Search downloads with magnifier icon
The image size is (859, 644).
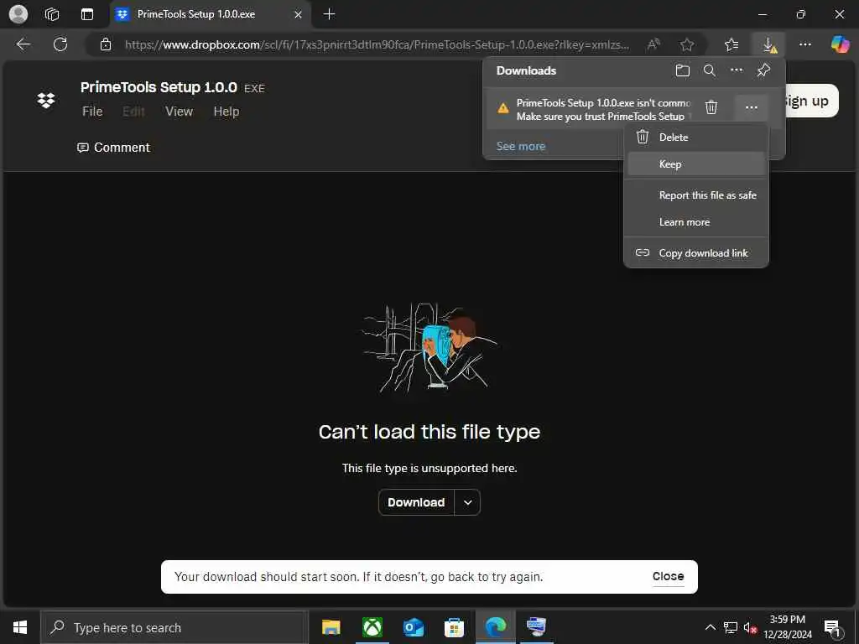(710, 70)
